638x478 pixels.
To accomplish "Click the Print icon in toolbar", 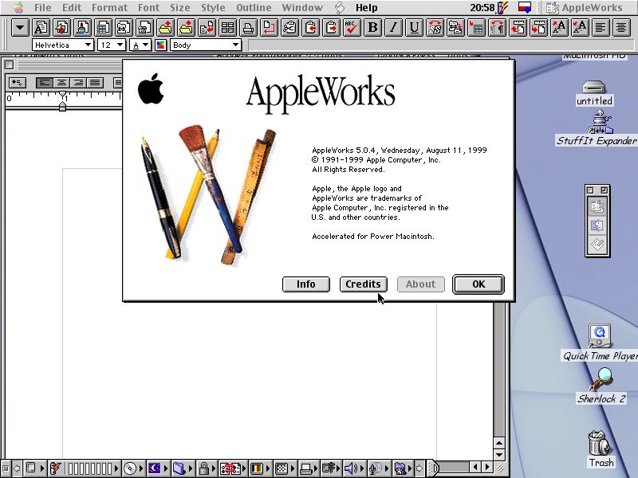I will pyautogui.click(x=248, y=28).
